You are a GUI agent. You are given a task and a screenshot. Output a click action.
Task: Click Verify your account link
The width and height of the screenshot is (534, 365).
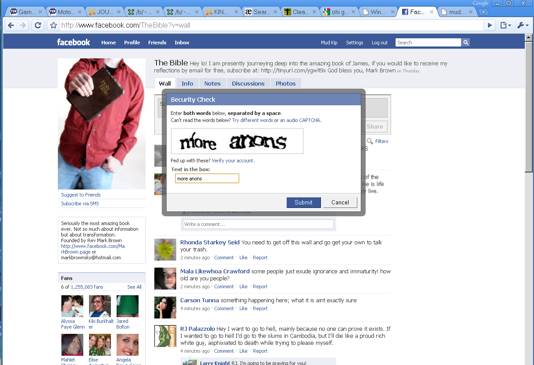(232, 161)
